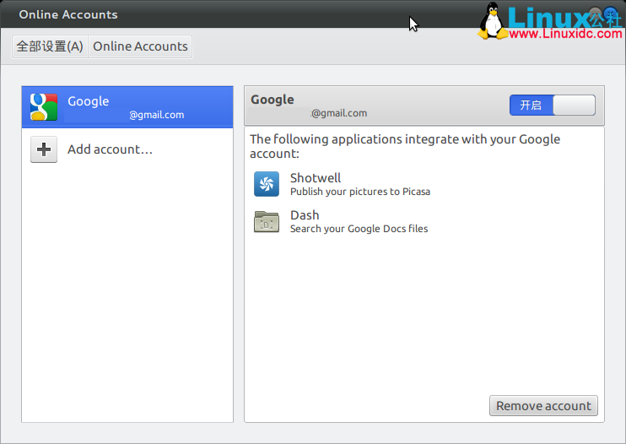Select the Dash application name text

click(305, 215)
